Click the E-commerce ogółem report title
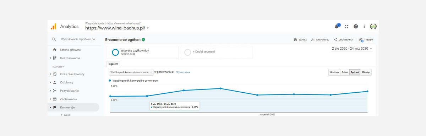Image resolution: width=426 pixels, height=136 pixels. [123, 40]
